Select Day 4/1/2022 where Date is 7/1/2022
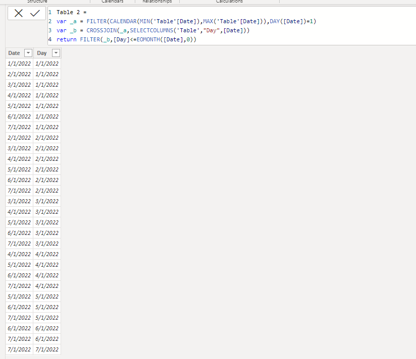416x359 pixels. click(47, 286)
